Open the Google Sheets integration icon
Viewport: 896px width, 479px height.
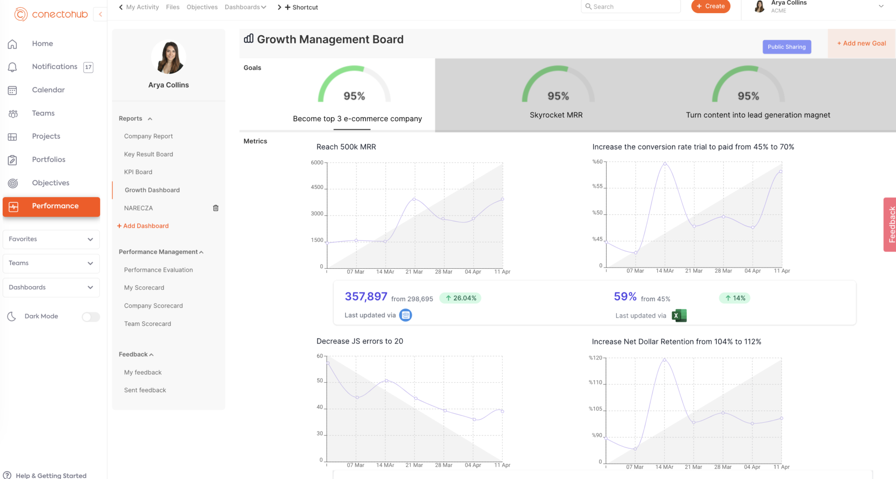point(405,315)
